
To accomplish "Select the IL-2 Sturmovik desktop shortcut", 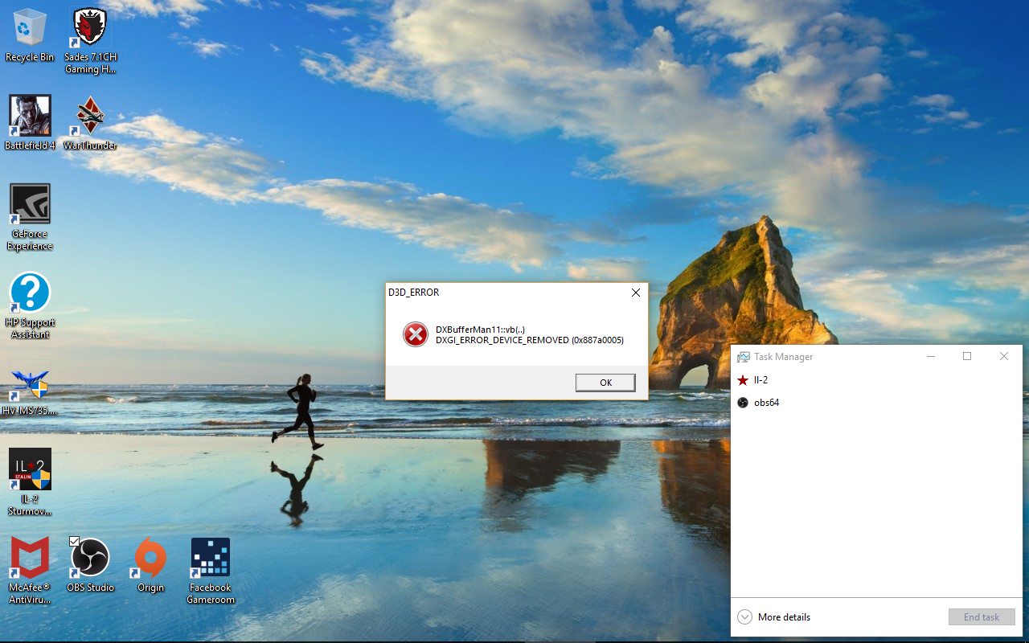I will pyautogui.click(x=30, y=481).
